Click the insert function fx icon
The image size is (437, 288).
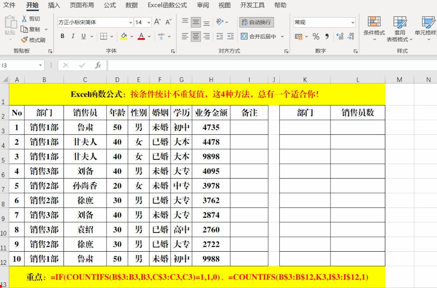(x=98, y=65)
